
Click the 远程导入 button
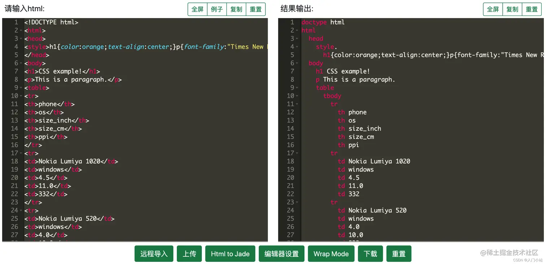click(x=154, y=254)
